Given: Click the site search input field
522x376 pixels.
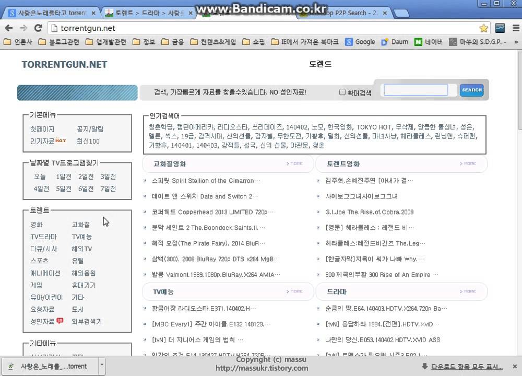Looking at the screenshot, I should click(416, 90).
